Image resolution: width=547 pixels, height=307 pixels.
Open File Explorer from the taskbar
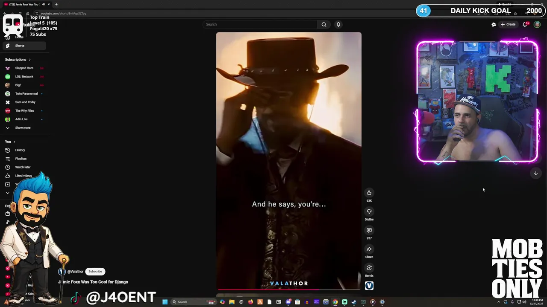(x=232, y=302)
